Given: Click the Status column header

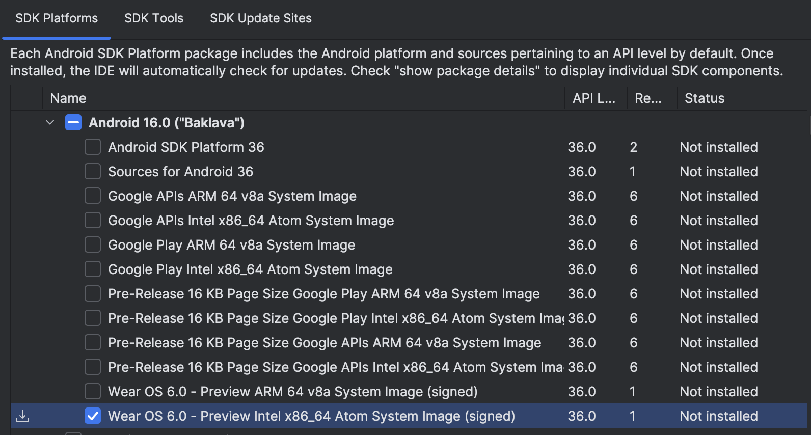Looking at the screenshot, I should click(704, 98).
